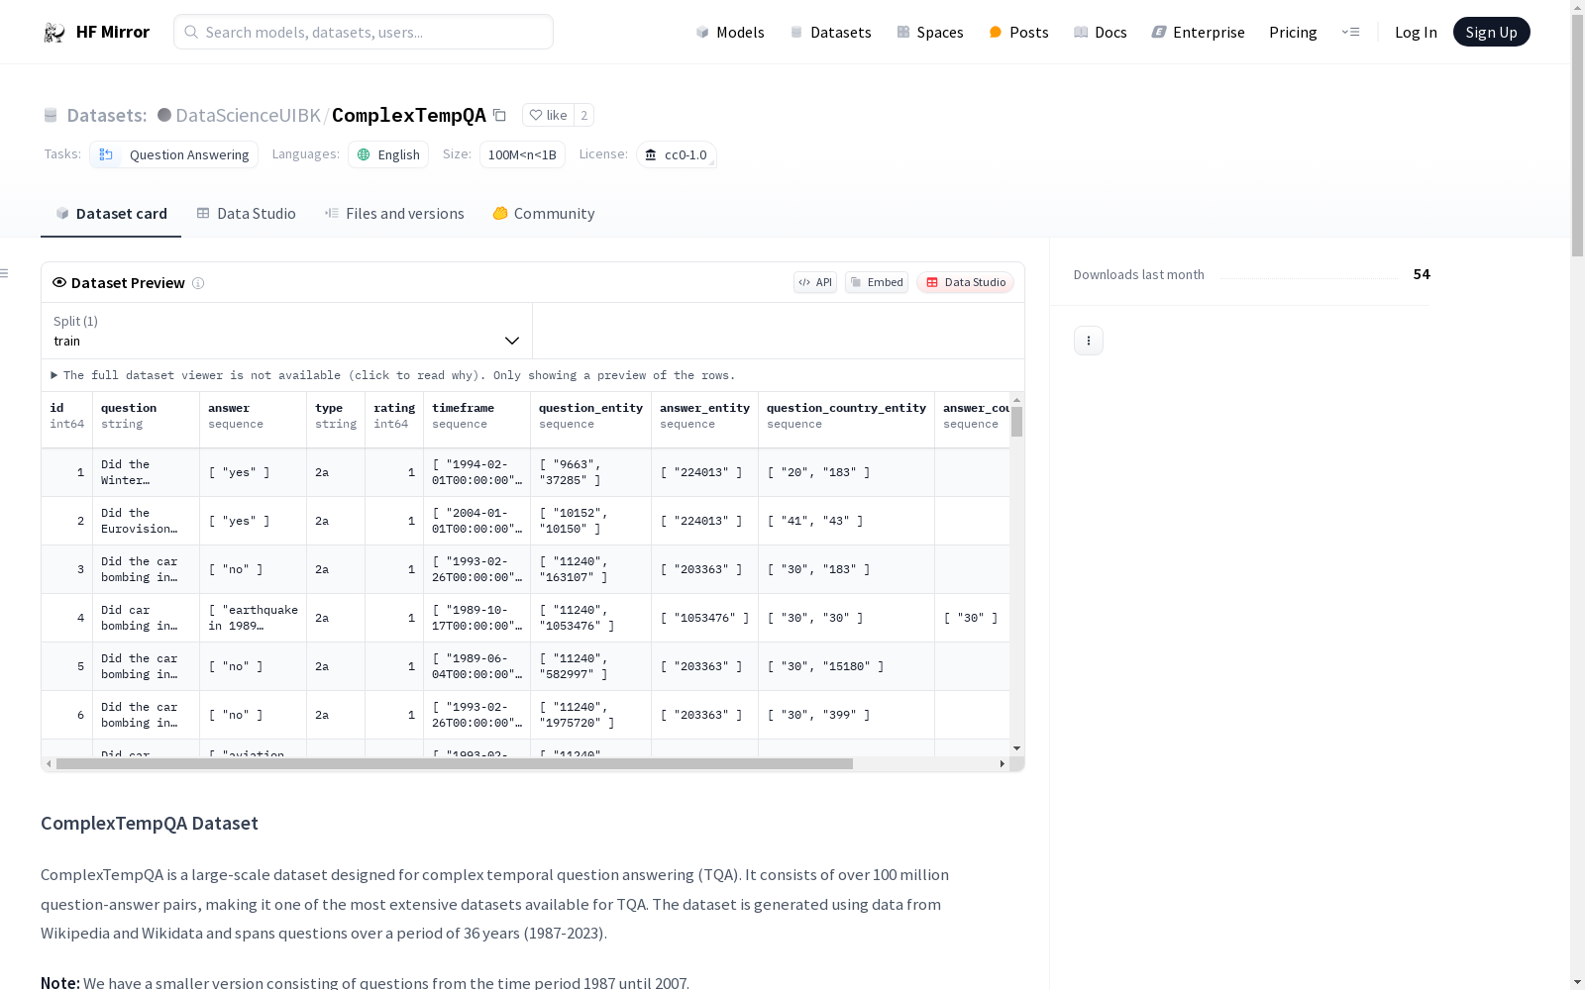
Task: Click the '"earthquake in 1989…' answer cell
Action: [253, 618]
